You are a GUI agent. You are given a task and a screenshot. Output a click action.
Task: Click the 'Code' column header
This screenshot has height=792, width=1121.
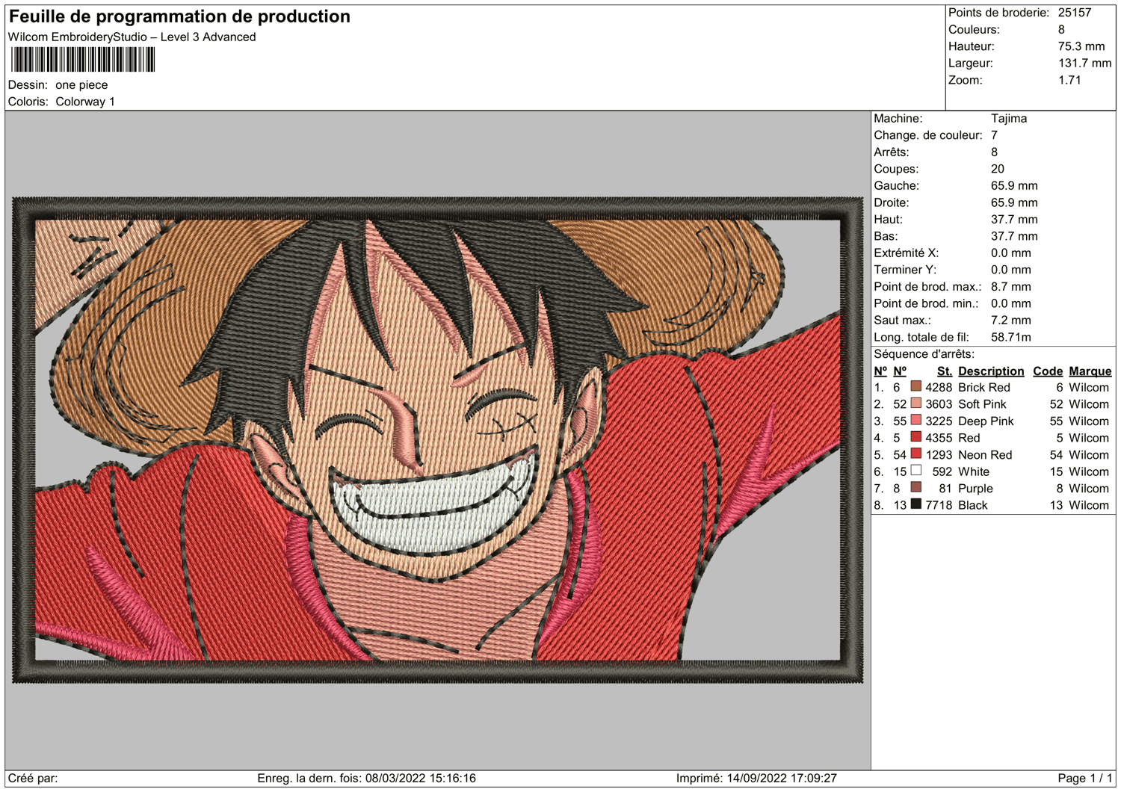tap(1048, 371)
